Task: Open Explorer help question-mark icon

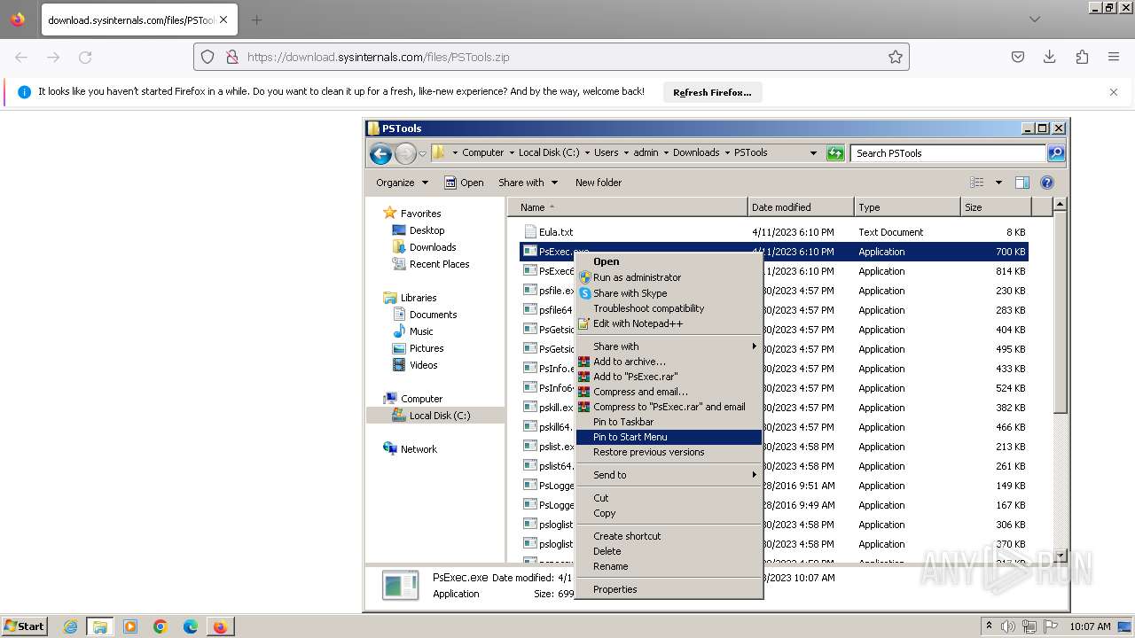Action: pyautogui.click(x=1046, y=183)
